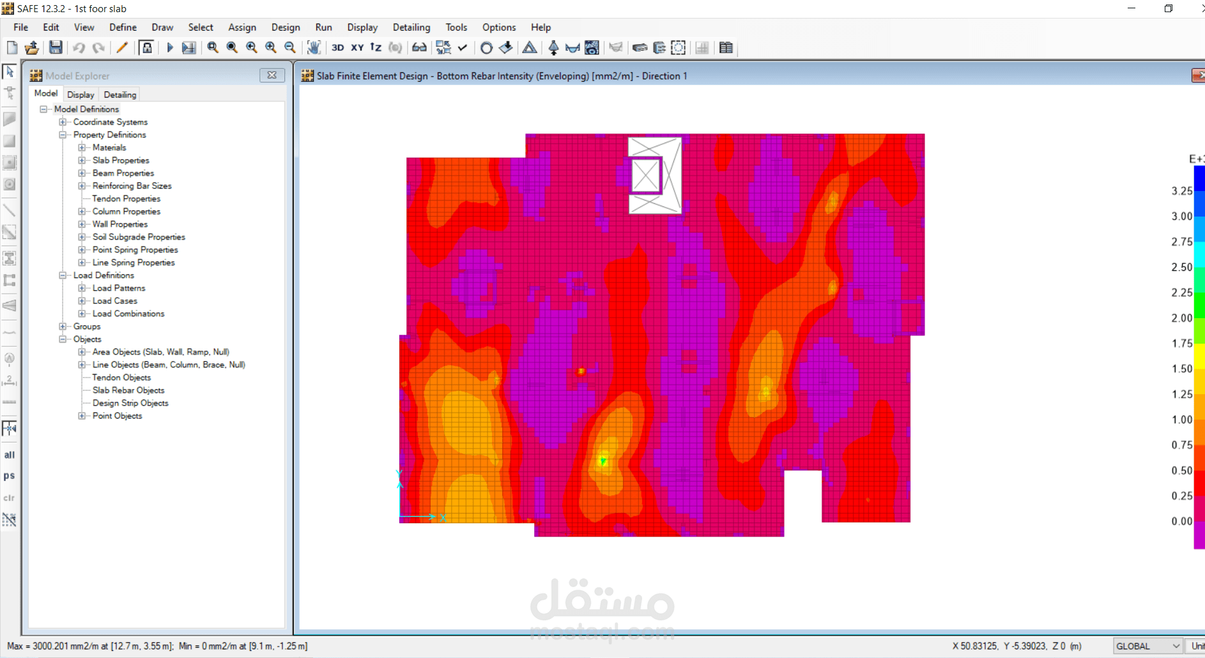
Task: Click the Zoom Out minus magnifier
Action: pos(290,48)
